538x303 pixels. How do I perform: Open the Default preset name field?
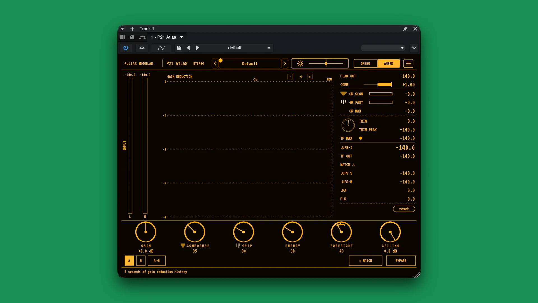(250, 64)
